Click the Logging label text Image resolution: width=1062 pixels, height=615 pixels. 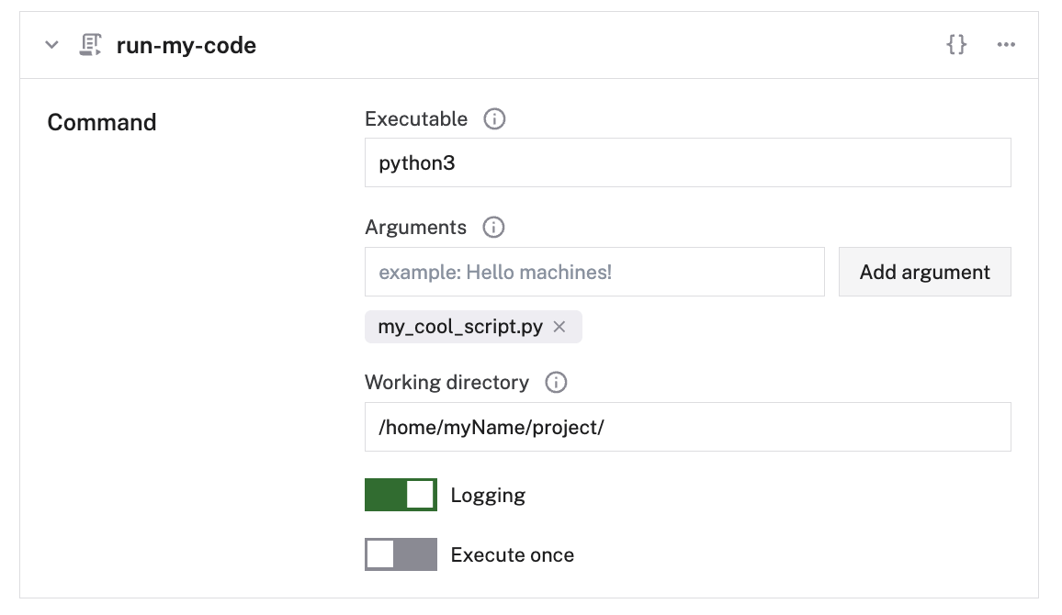pyautogui.click(x=488, y=496)
